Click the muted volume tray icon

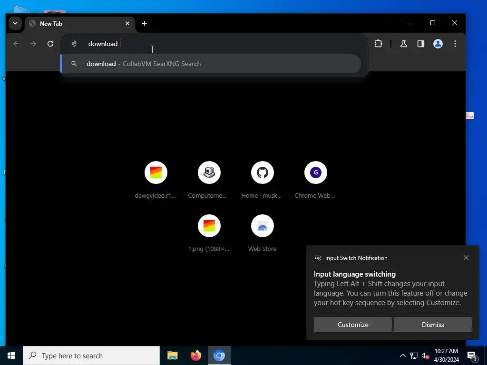(x=425, y=355)
